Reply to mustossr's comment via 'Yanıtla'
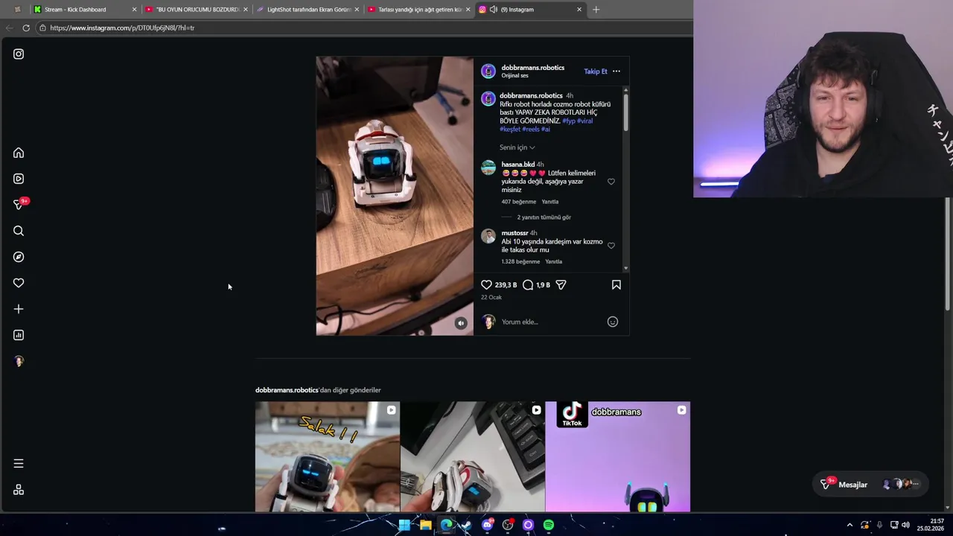 coord(554,262)
